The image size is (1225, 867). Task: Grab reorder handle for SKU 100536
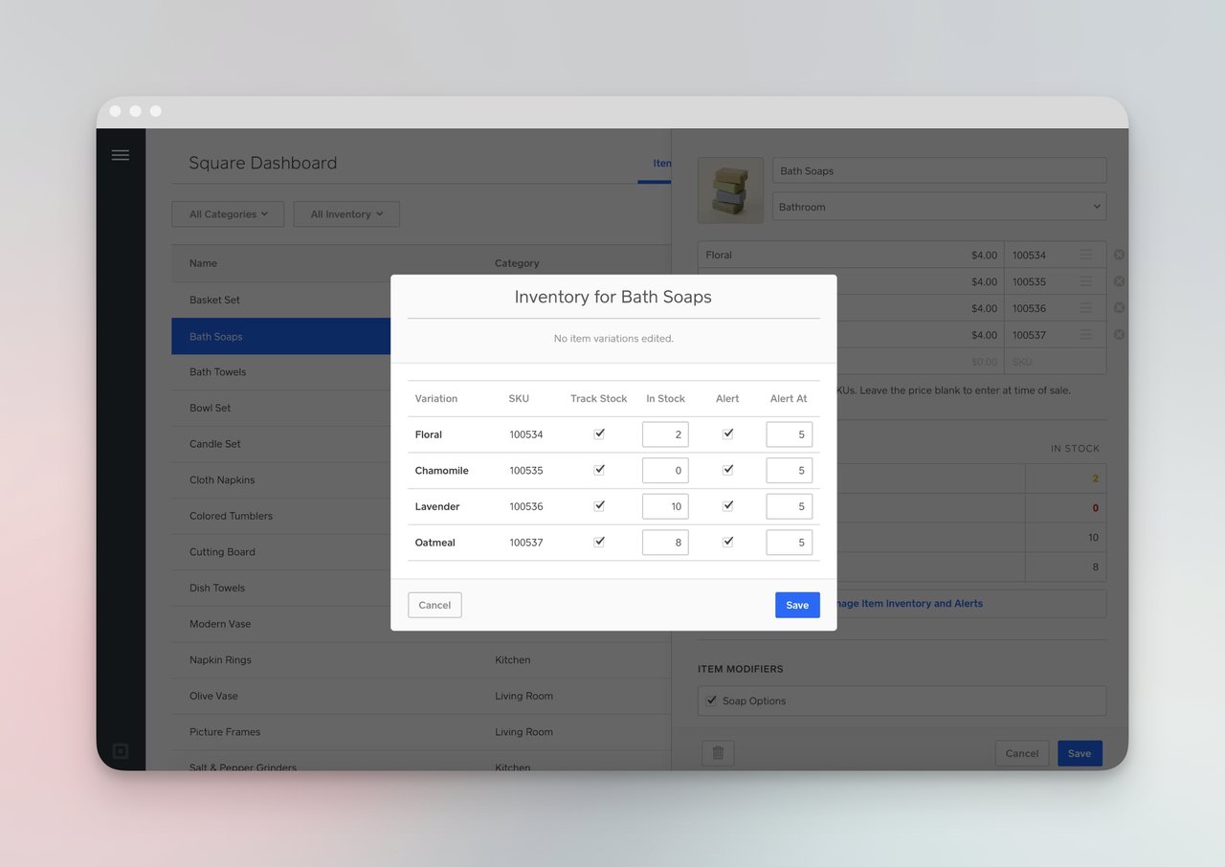(x=1086, y=308)
